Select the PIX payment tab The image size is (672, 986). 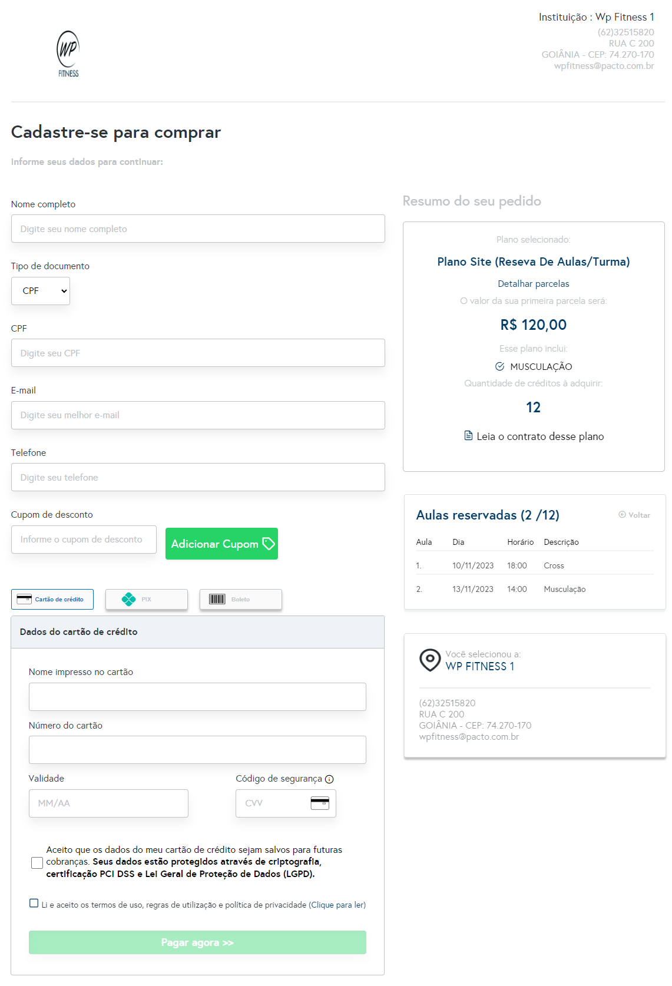tap(146, 599)
